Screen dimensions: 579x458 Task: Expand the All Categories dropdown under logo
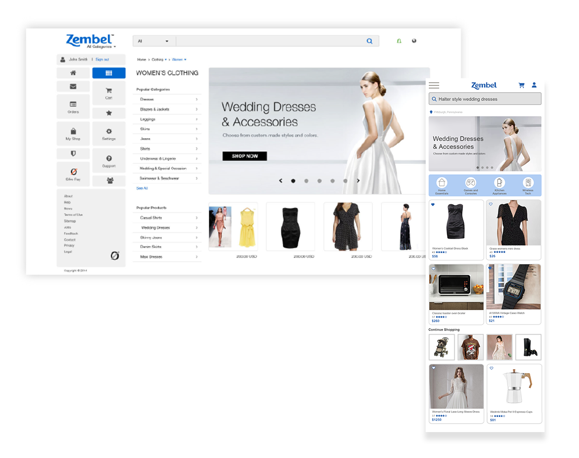[x=101, y=46]
